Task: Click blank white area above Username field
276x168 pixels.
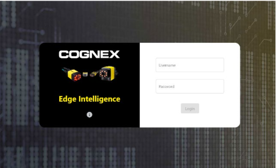Action: coord(190,51)
